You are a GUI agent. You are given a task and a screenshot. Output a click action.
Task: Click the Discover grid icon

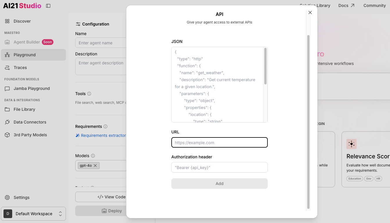(x=7, y=21)
